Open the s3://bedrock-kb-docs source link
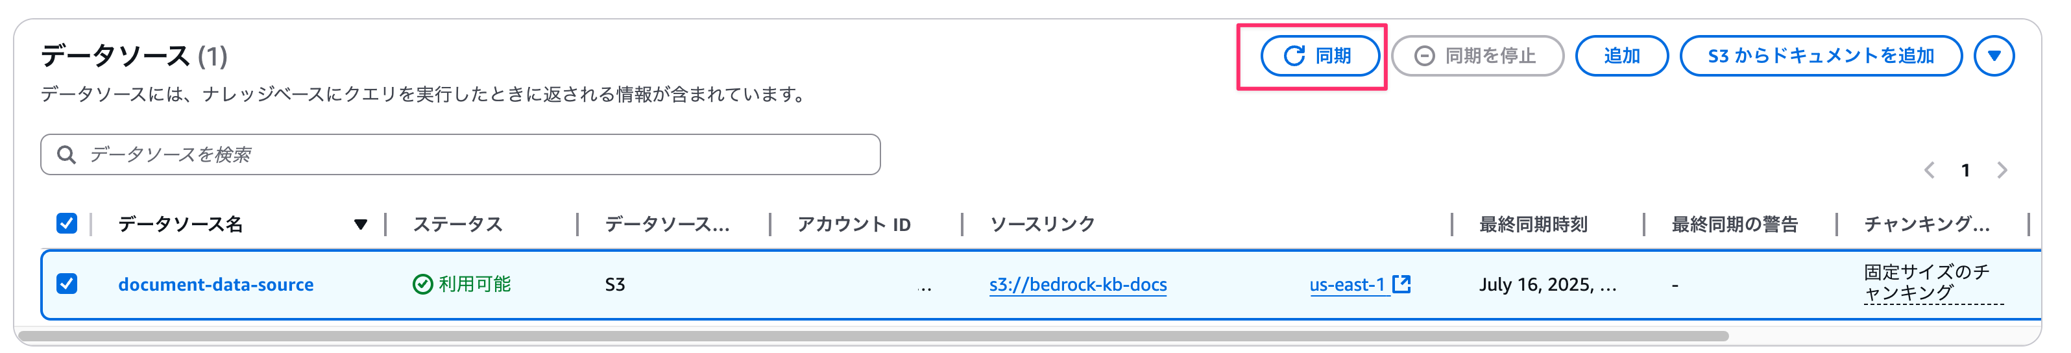Screen dimensions: 2071x353 [1077, 285]
